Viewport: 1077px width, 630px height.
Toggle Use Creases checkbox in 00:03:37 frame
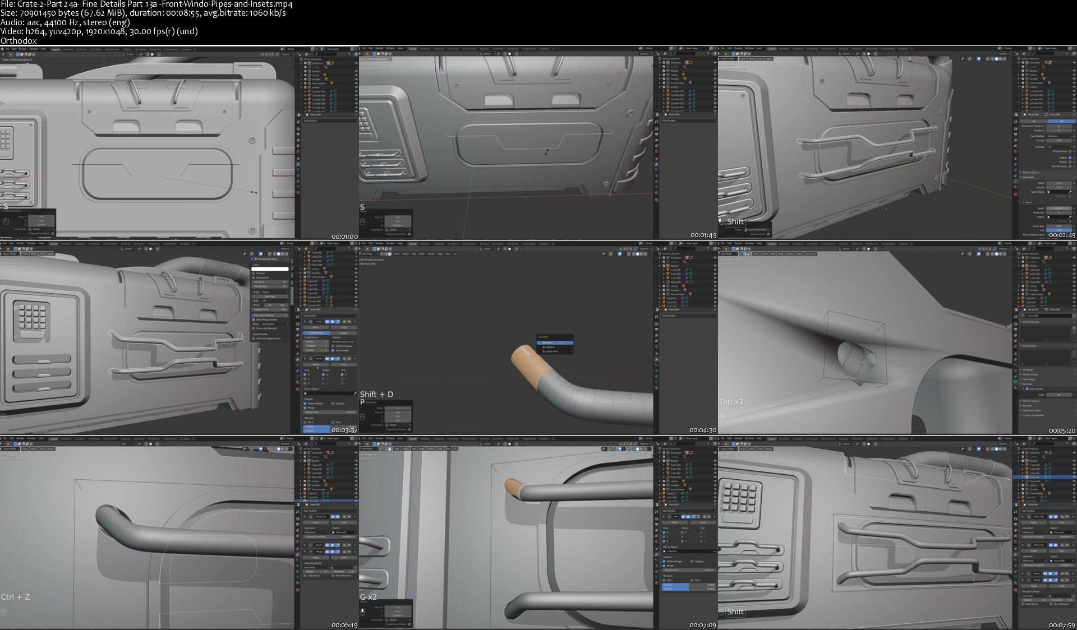click(333, 350)
